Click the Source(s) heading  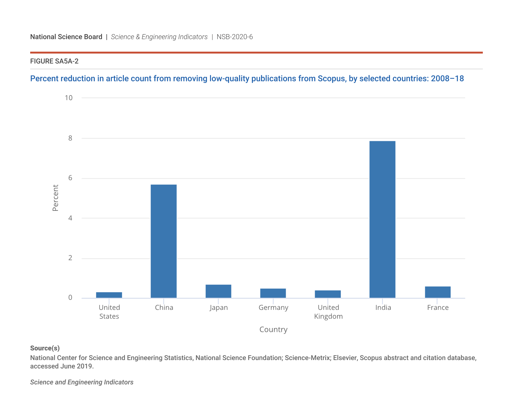(45, 348)
